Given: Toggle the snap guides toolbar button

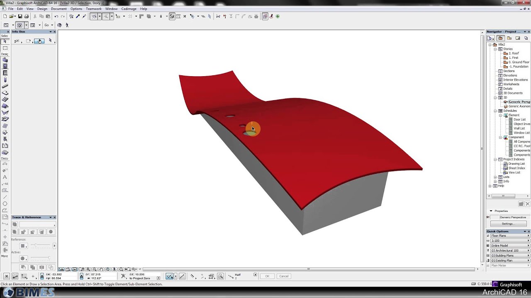Looking at the screenshot, I should pyautogui.click(x=106, y=17).
